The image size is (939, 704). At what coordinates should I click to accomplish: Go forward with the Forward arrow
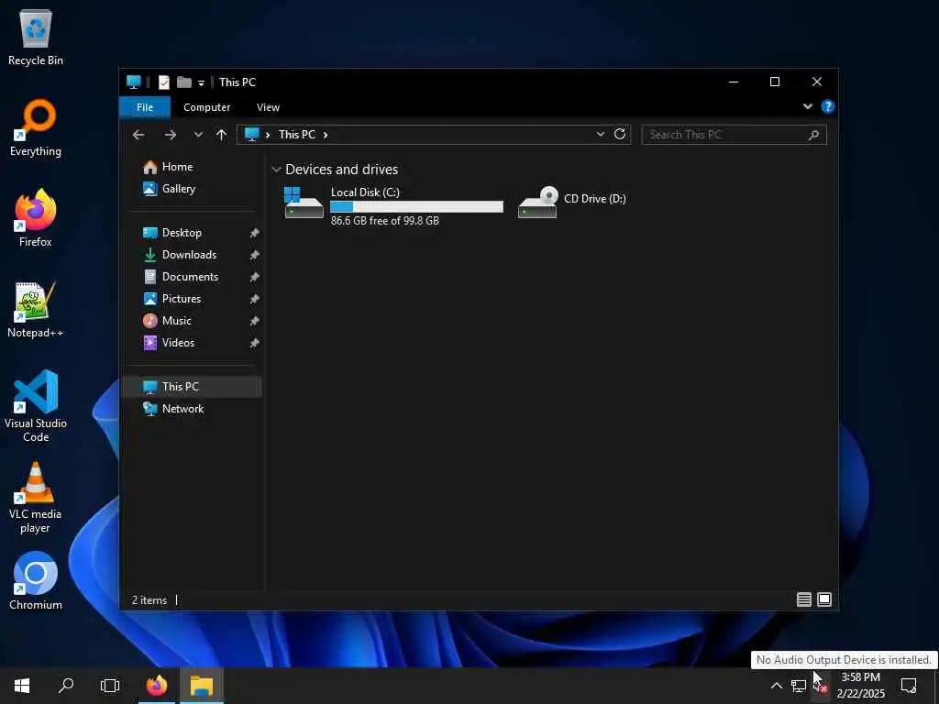click(170, 135)
